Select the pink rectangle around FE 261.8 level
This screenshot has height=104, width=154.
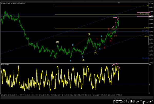(x=143, y=14)
